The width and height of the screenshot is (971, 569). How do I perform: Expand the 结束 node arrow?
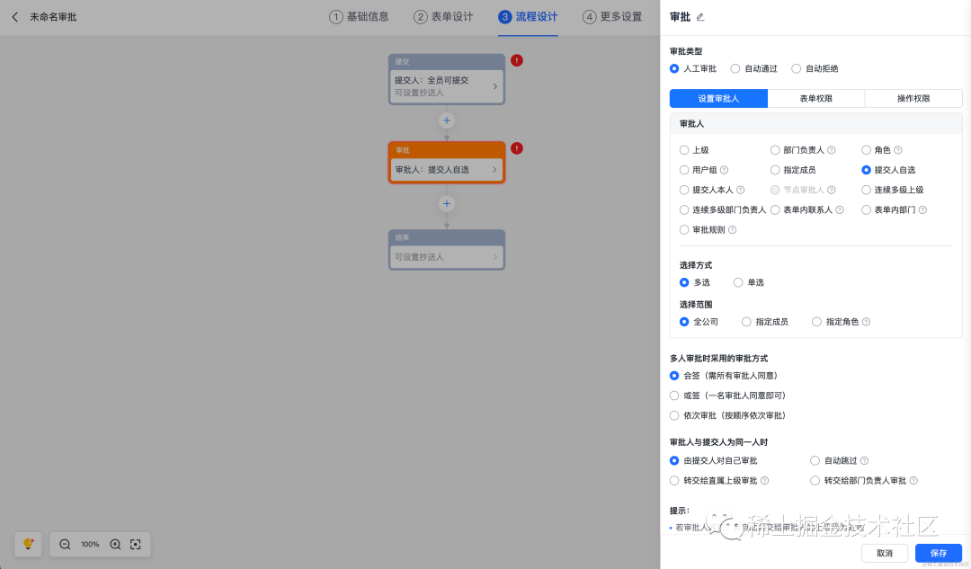(494, 256)
